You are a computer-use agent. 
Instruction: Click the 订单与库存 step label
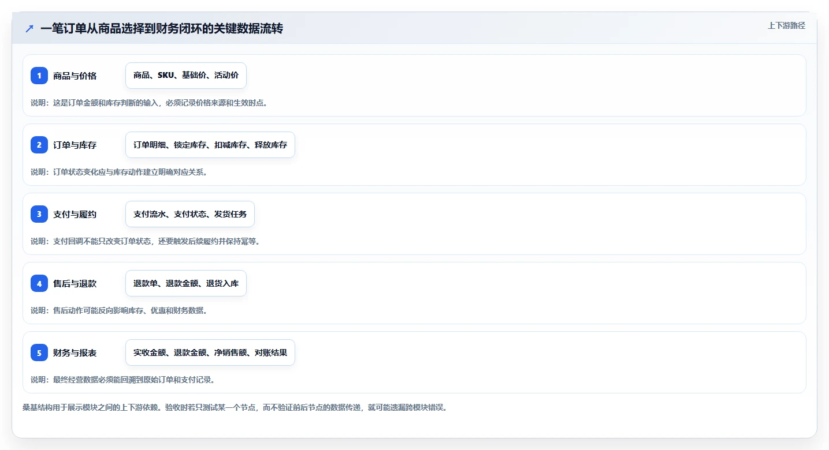tap(75, 145)
